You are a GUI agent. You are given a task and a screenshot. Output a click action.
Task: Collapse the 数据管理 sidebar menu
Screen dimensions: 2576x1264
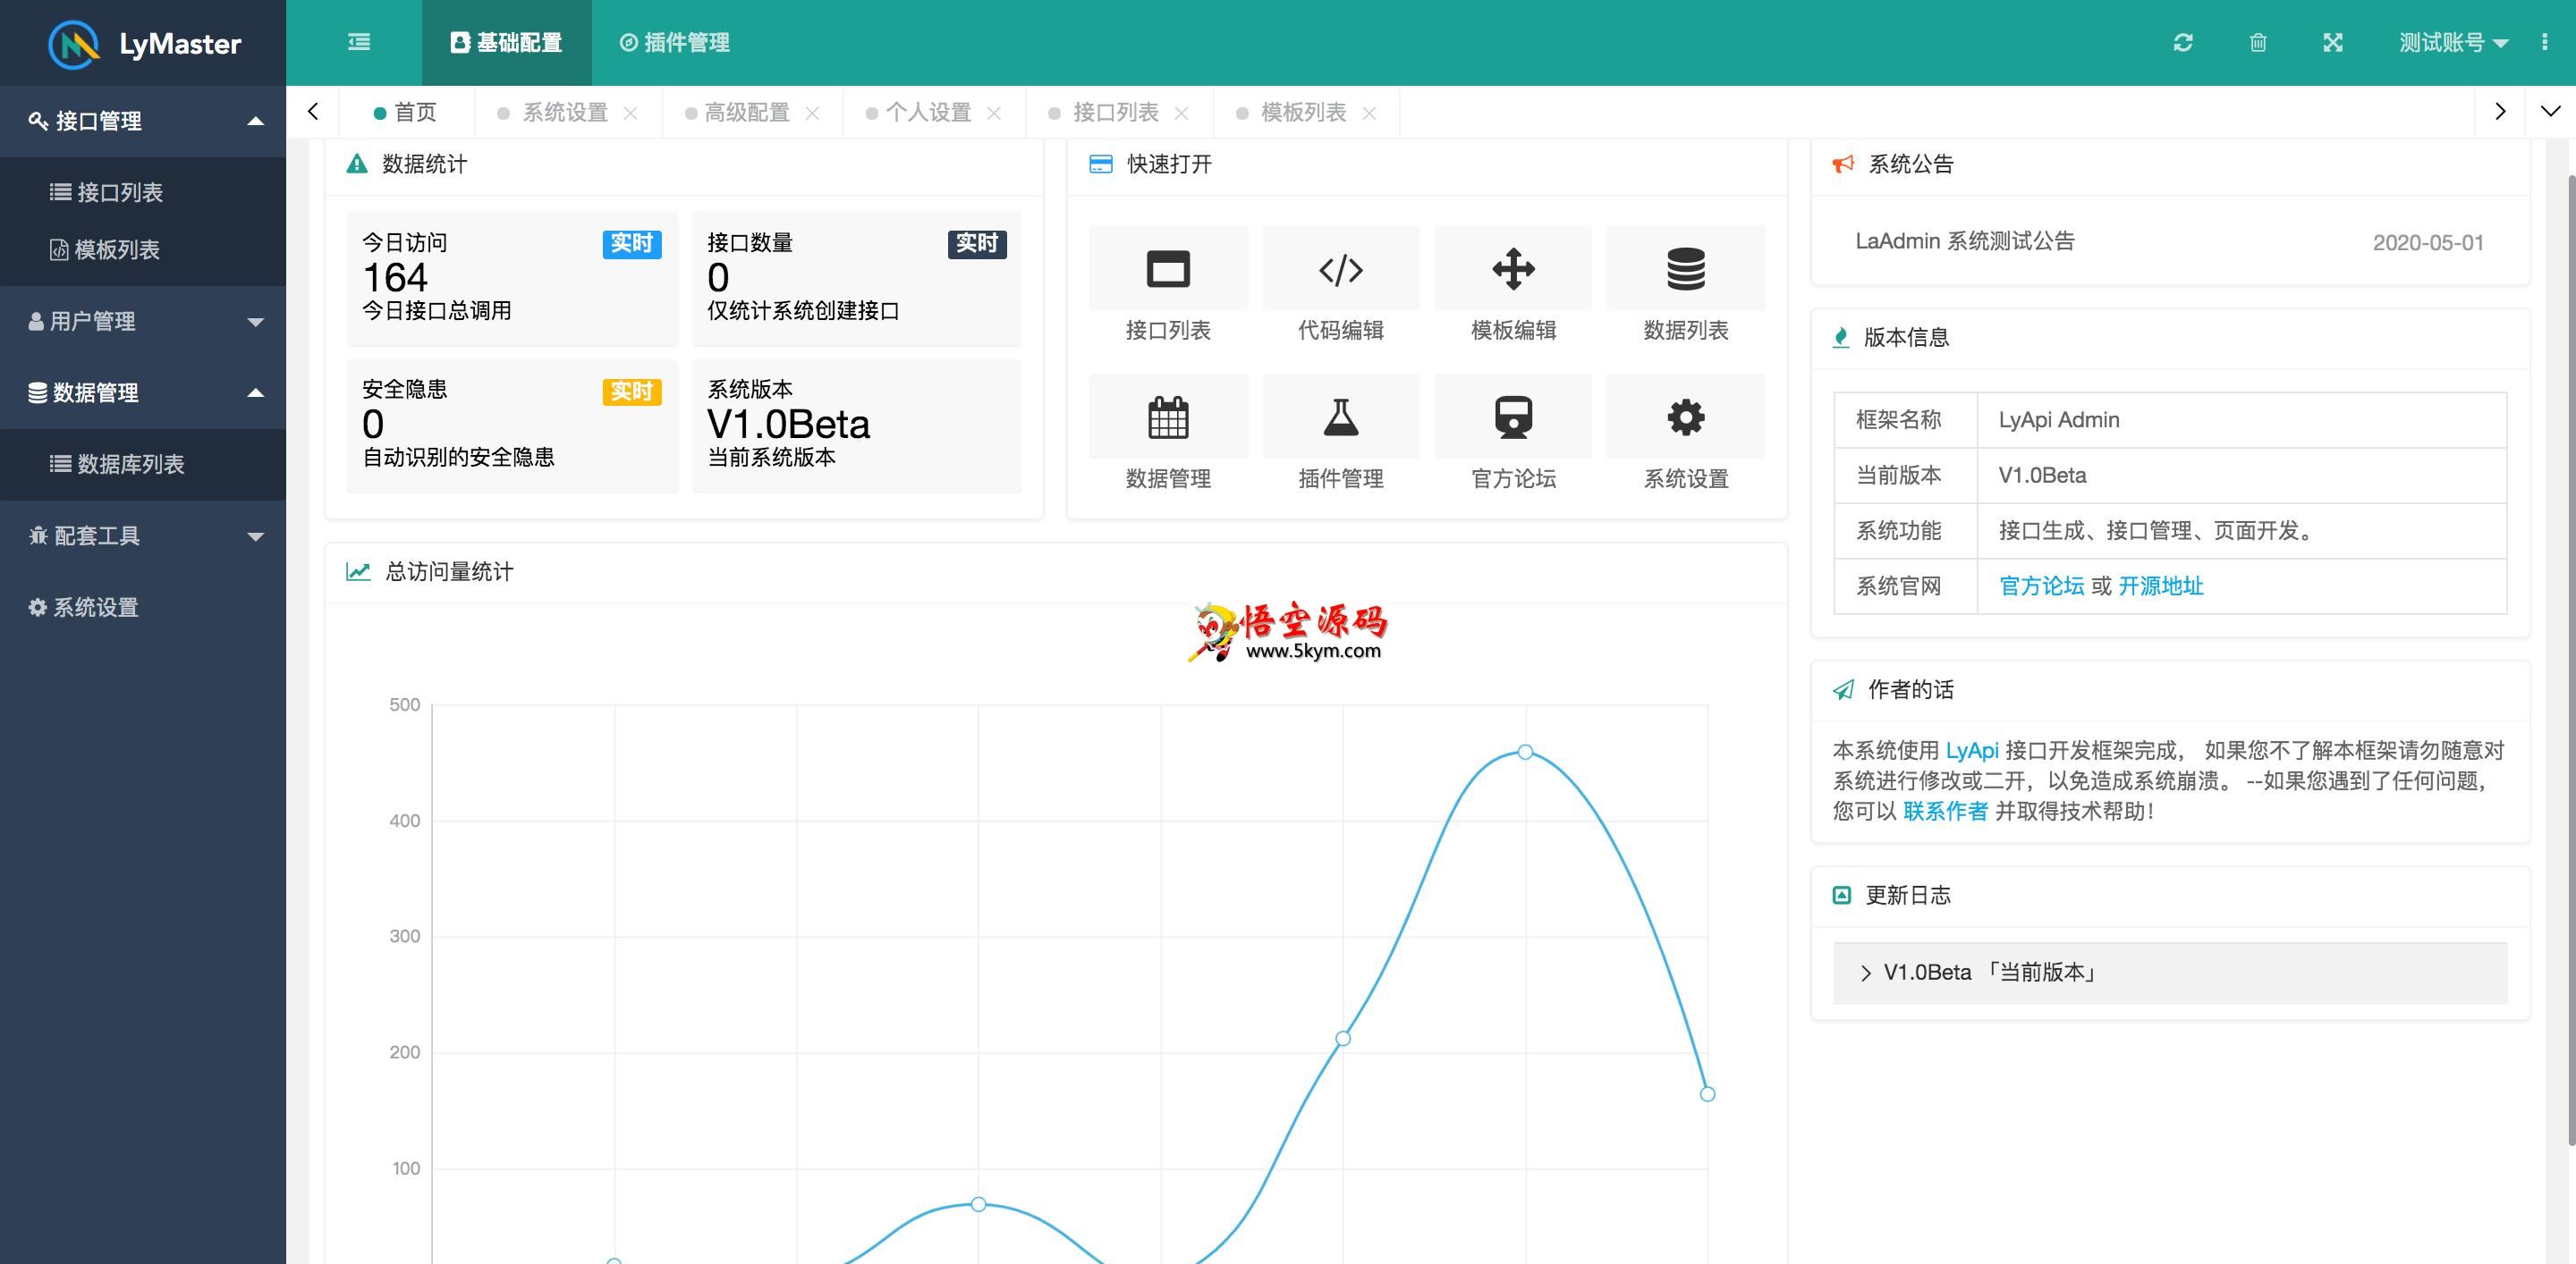pyautogui.click(x=143, y=392)
